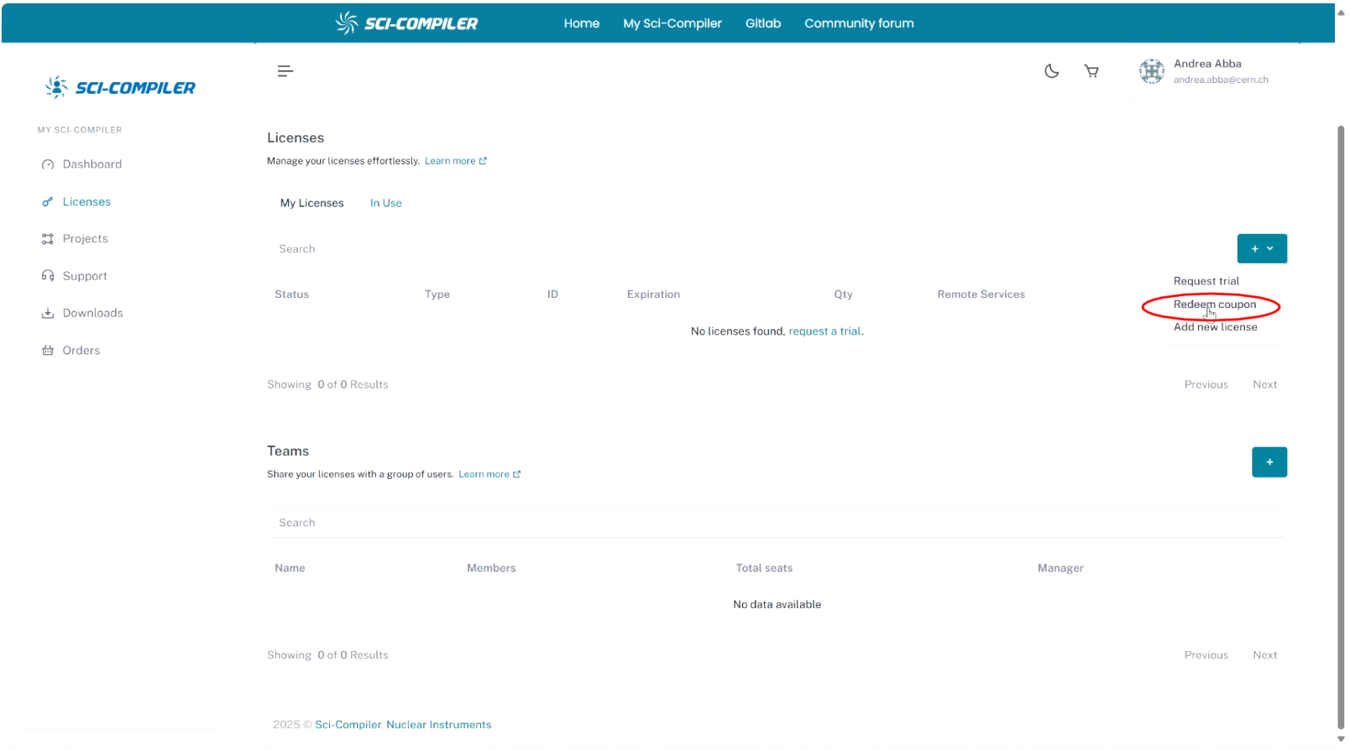This screenshot has height=750, width=1350.
Task: Click the Remote Services column header
Action: click(981, 294)
